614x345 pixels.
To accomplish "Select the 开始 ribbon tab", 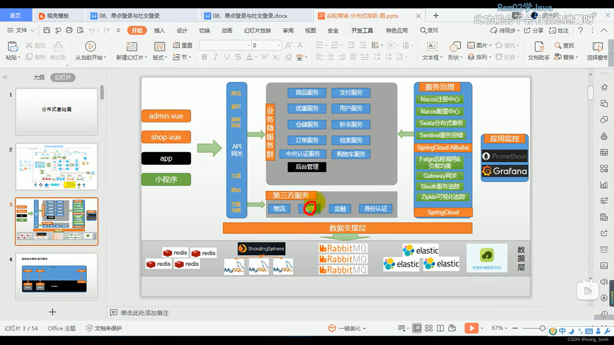I will [137, 30].
